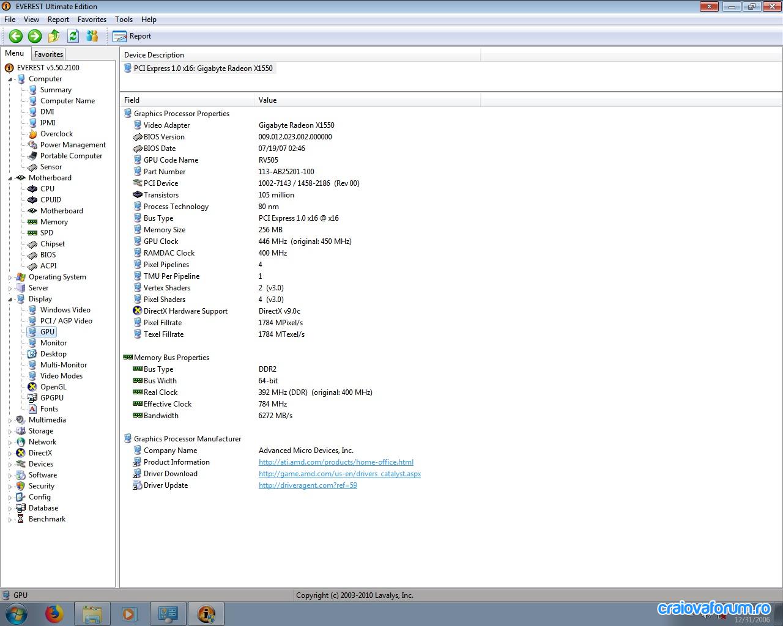Switch to the Menu tab
783x626 pixels.
click(x=15, y=53)
